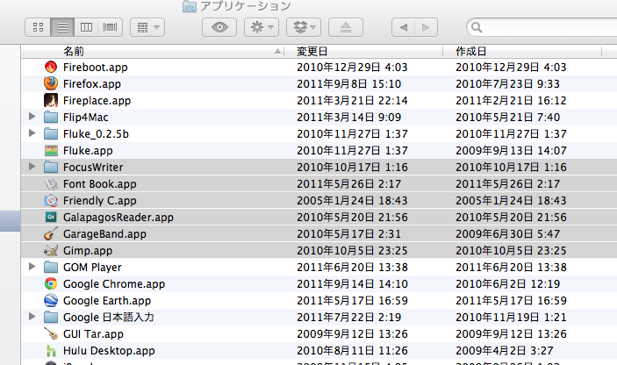This screenshot has height=365, width=617.
Task: Click modified date 2005年1月24日 18:43
Action: [x=352, y=201]
